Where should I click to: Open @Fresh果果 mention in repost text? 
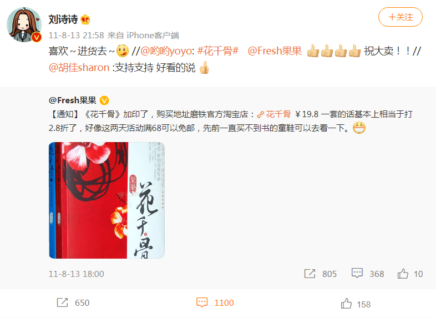click(275, 51)
